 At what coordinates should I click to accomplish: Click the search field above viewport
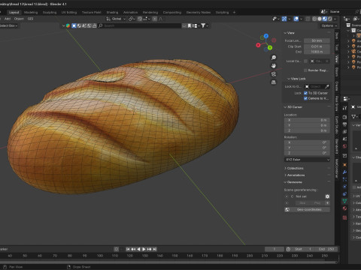tap(139, 25)
